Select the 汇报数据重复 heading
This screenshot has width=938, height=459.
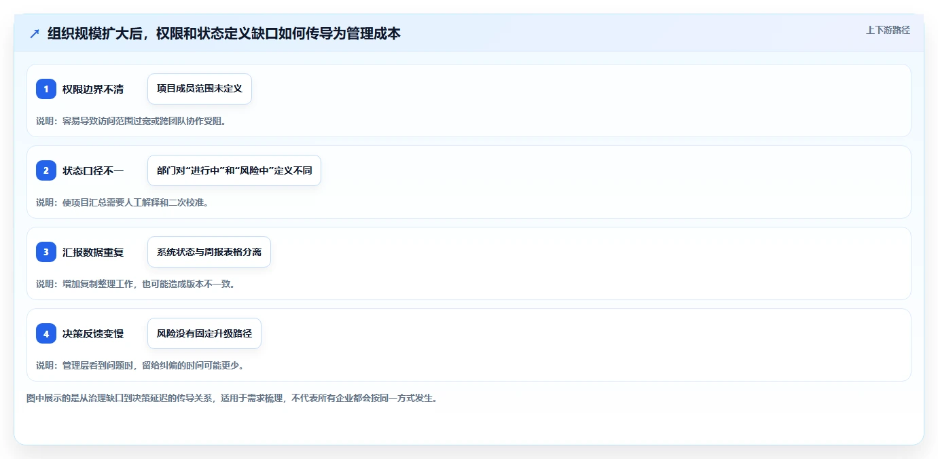pyautogui.click(x=93, y=252)
